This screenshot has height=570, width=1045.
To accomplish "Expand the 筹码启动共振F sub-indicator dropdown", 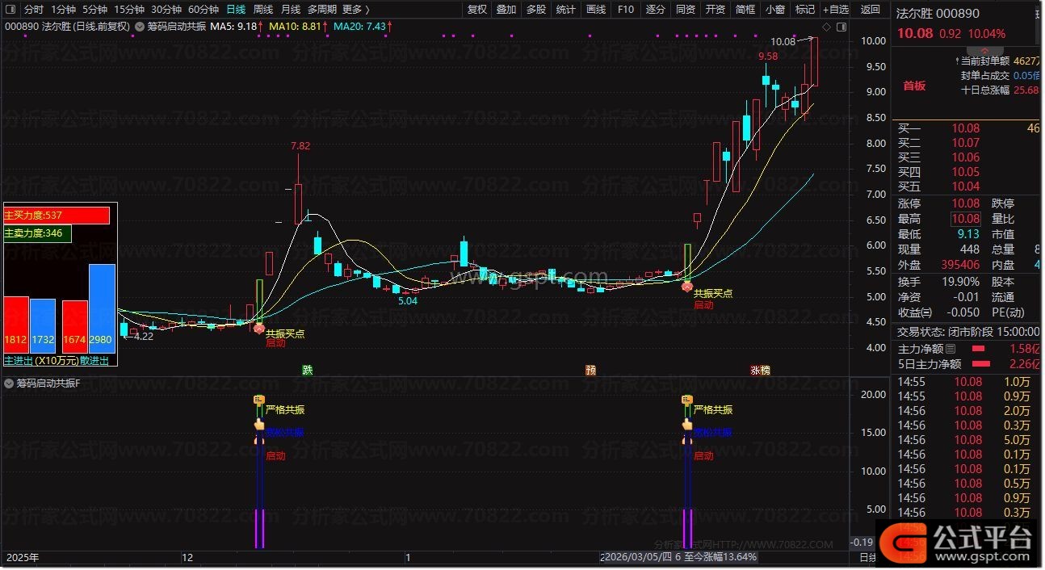I will (10, 383).
